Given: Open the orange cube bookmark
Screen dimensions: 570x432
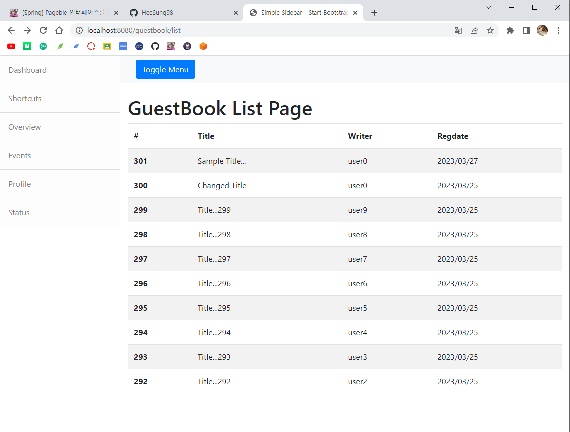Looking at the screenshot, I should (x=203, y=46).
